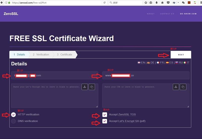Switch language to EN
This screenshot has height=139, width=202.
tap(141, 63)
